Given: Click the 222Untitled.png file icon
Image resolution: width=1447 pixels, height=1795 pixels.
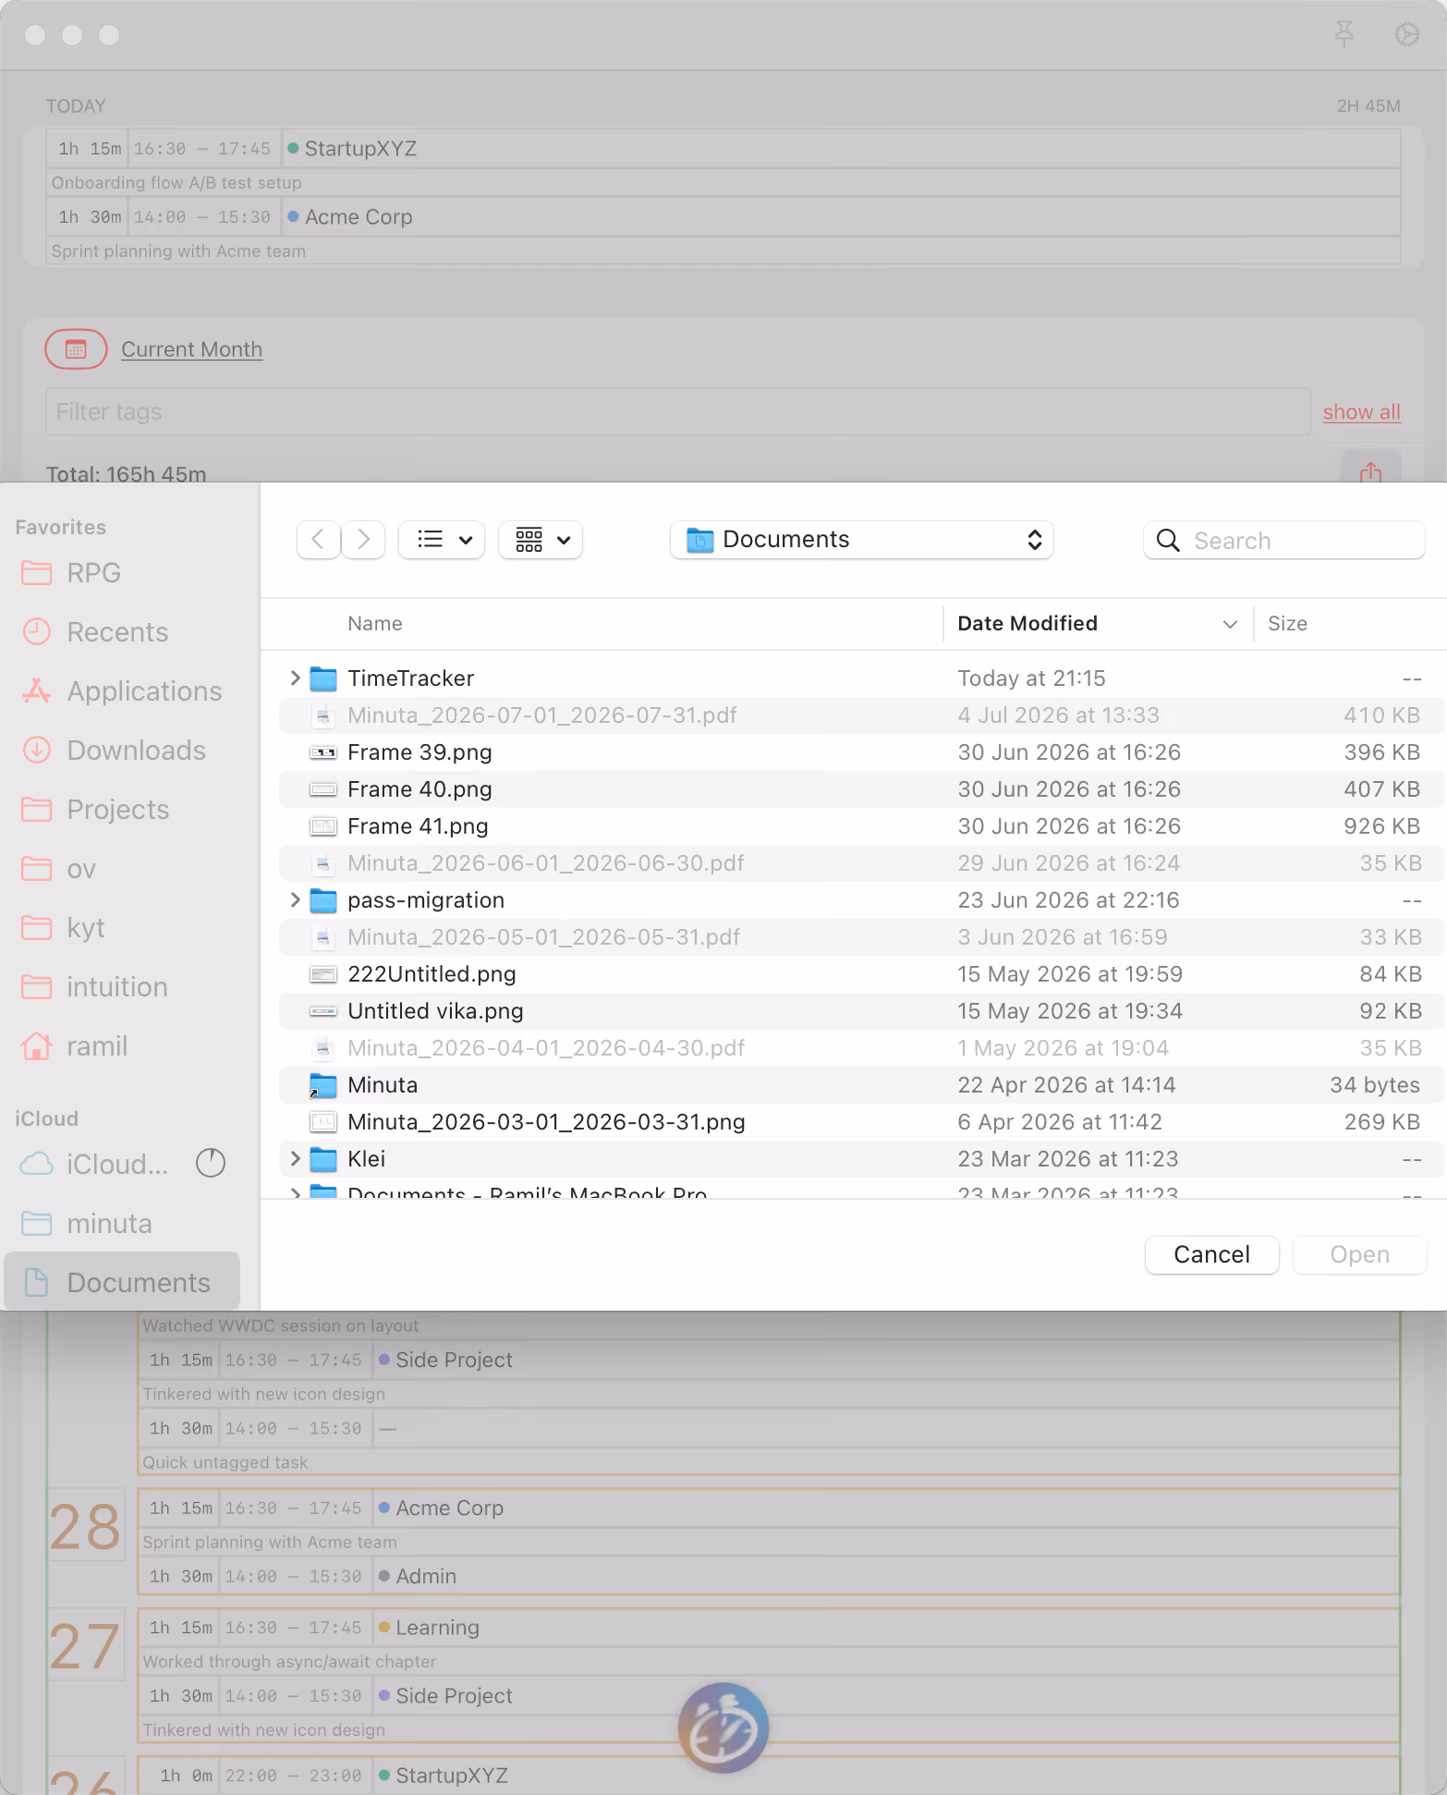Looking at the screenshot, I should click(322, 974).
